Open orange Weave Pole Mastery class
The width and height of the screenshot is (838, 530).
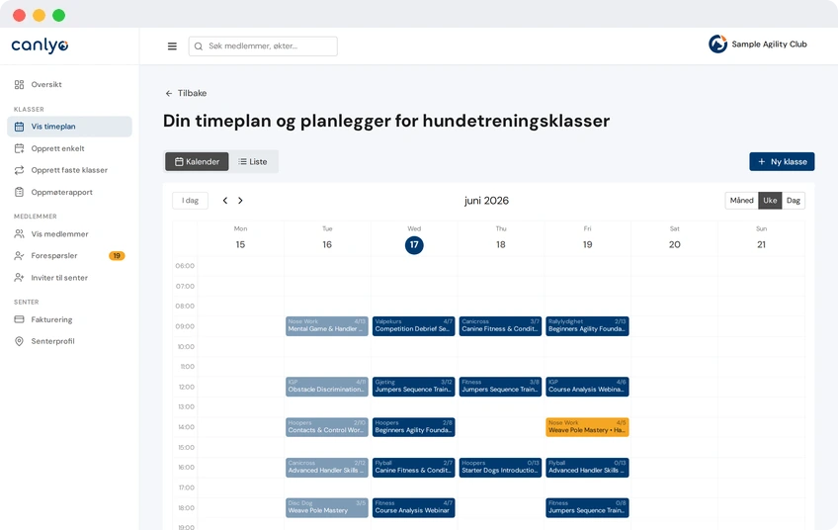587,427
